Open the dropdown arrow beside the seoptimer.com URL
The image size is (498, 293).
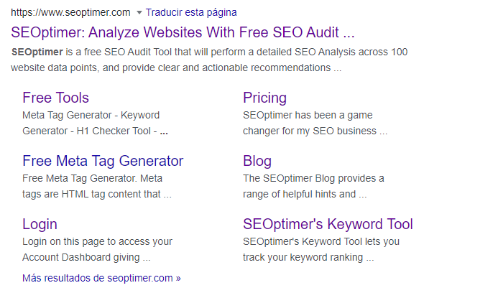pos(139,13)
